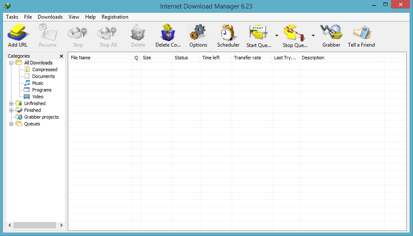Sort by the Last Try column header

pos(285,58)
